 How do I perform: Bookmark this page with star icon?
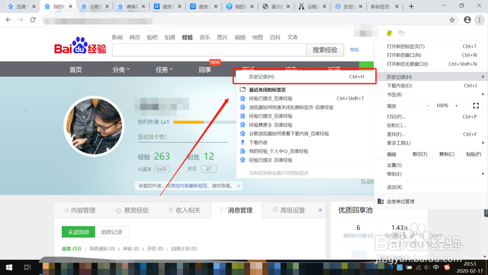pos(452,20)
